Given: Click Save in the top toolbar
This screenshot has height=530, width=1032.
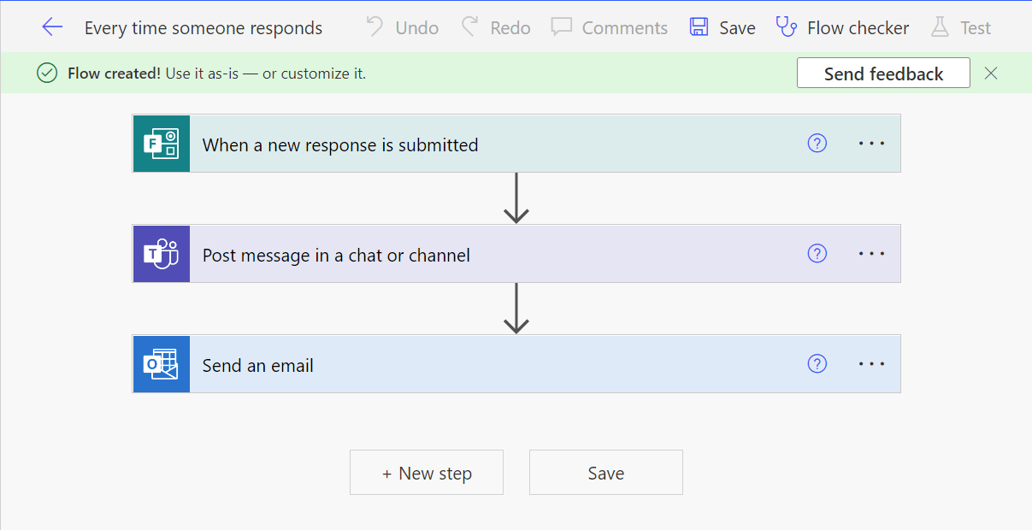Looking at the screenshot, I should 722,27.
